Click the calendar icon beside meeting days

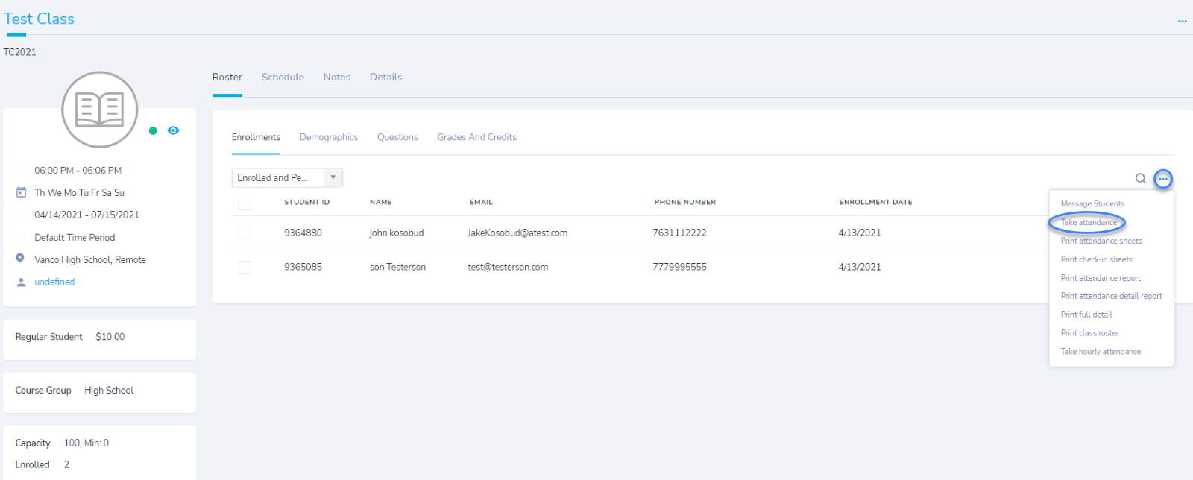click(21, 192)
